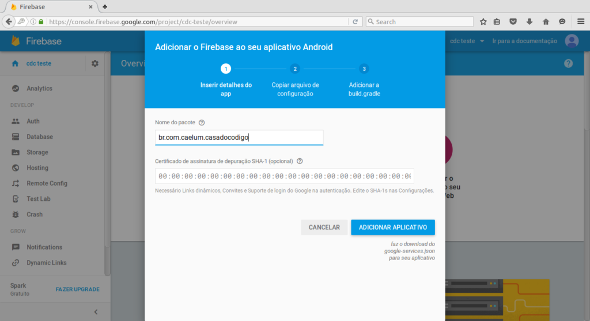Select step 2 Copiar arquivo de configuração
This screenshot has height=321, width=590.
pyautogui.click(x=295, y=81)
